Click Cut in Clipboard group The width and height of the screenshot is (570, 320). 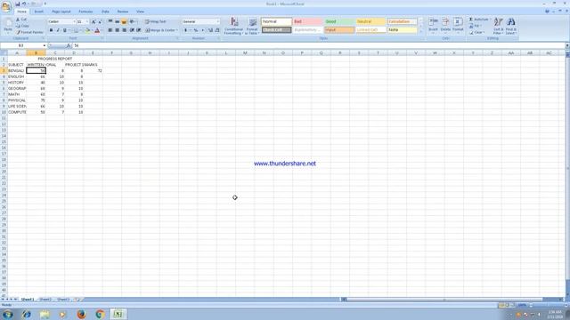[21, 20]
